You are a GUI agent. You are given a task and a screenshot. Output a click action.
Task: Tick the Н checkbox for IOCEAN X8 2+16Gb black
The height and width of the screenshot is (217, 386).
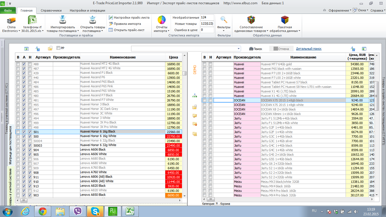click(x=211, y=109)
